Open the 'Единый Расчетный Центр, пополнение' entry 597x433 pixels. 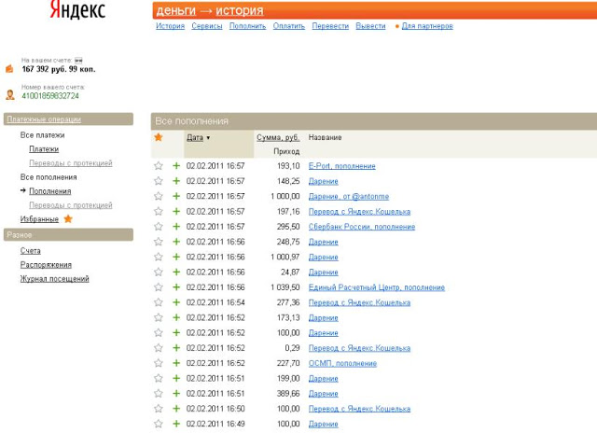click(x=377, y=287)
